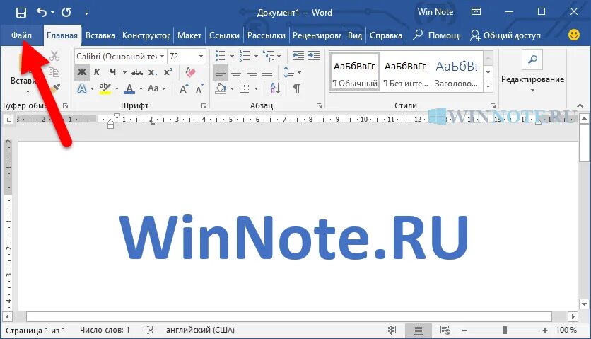The height and width of the screenshot is (339, 591).
Task: Apply a numbered list
Action: [x=244, y=56]
